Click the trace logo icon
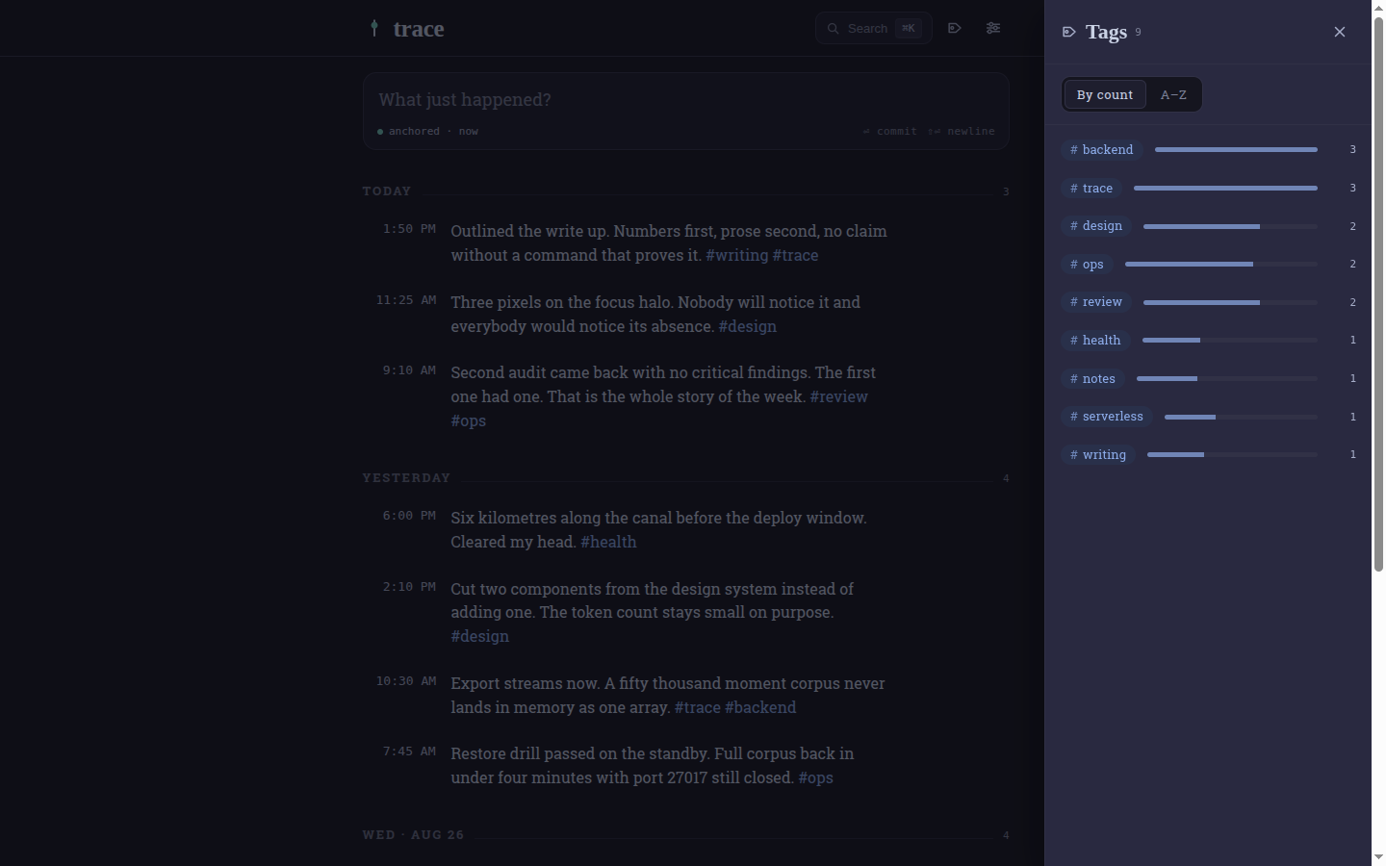The image size is (1386, 866). click(374, 29)
